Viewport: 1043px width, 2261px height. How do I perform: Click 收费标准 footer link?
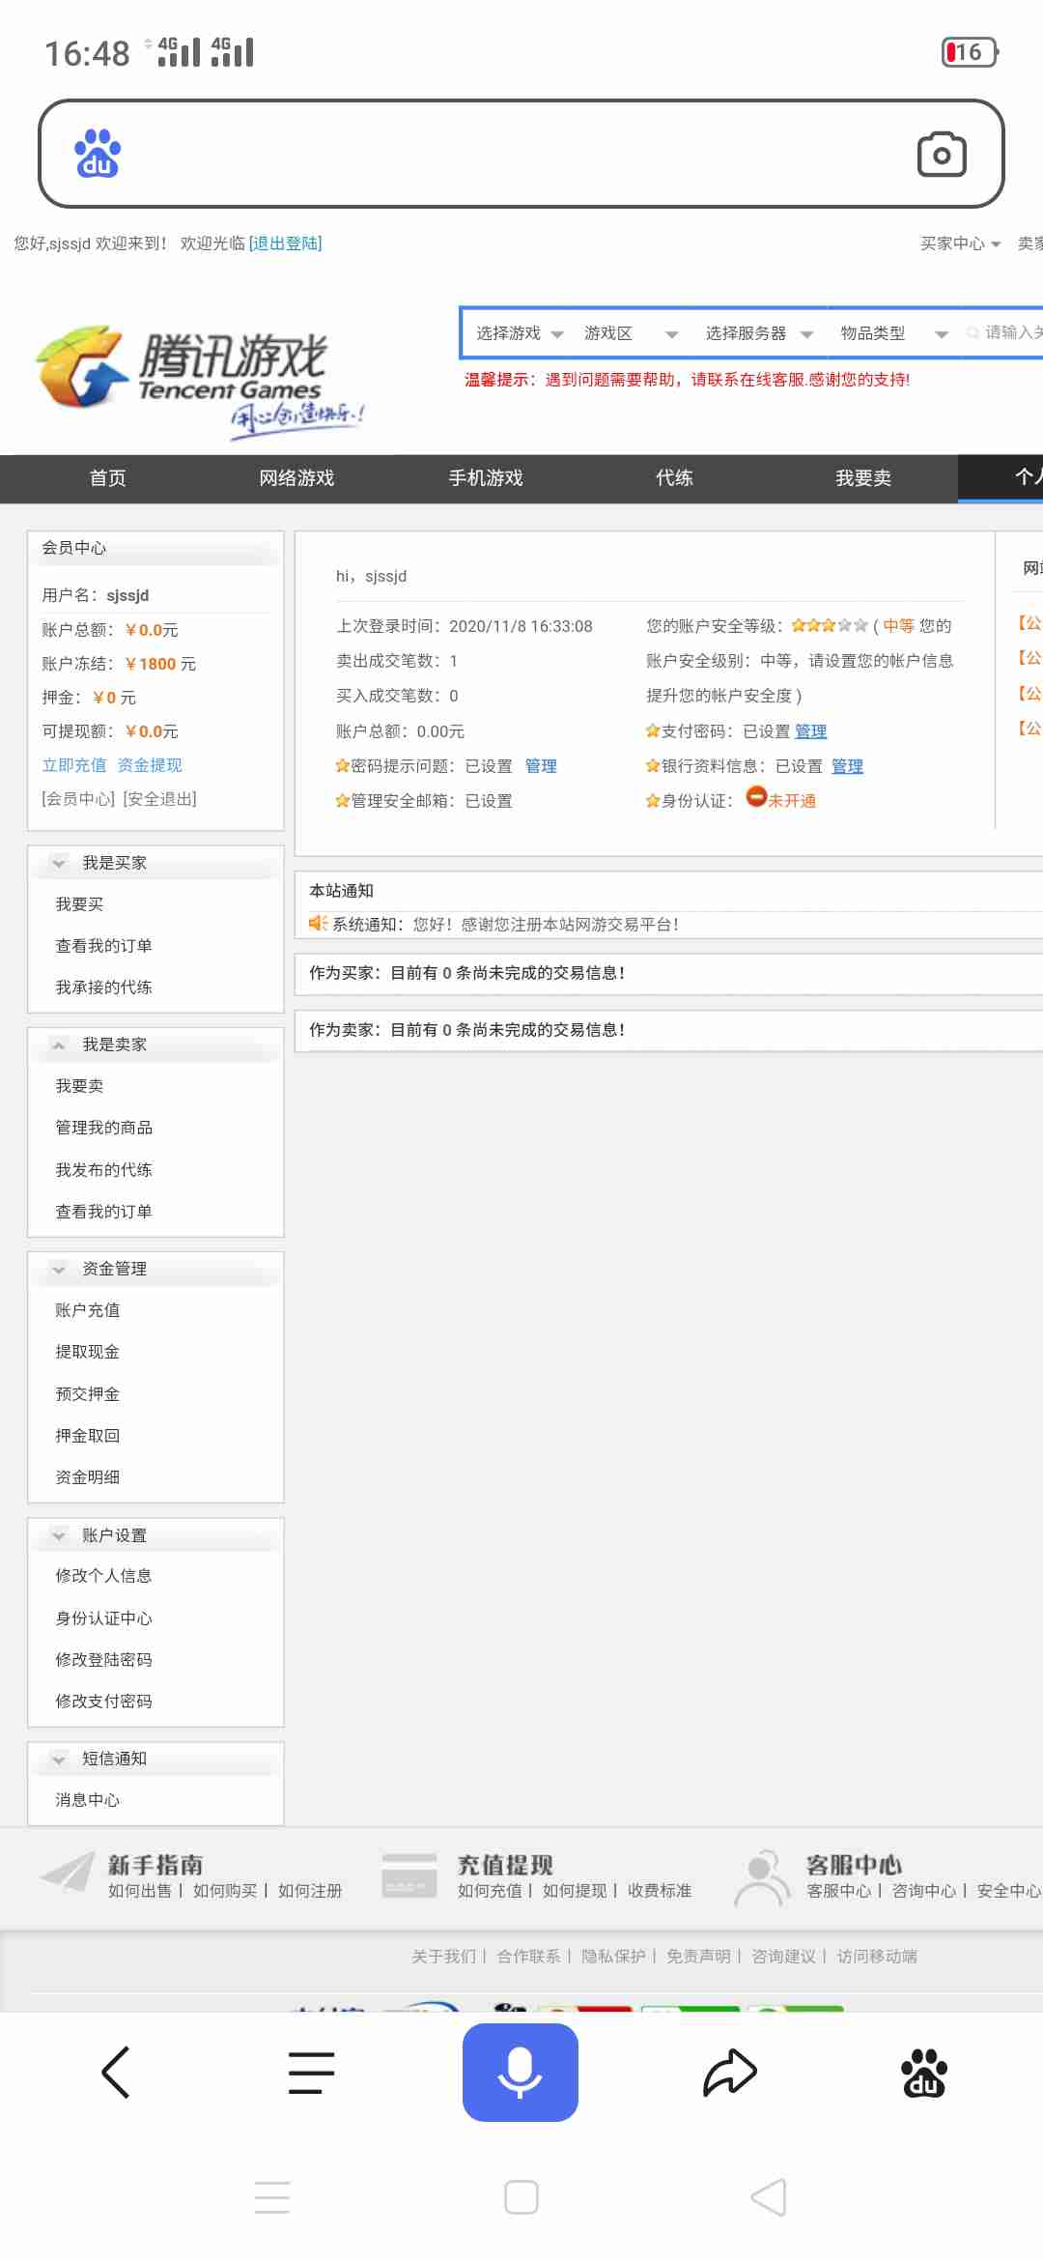660,1891
